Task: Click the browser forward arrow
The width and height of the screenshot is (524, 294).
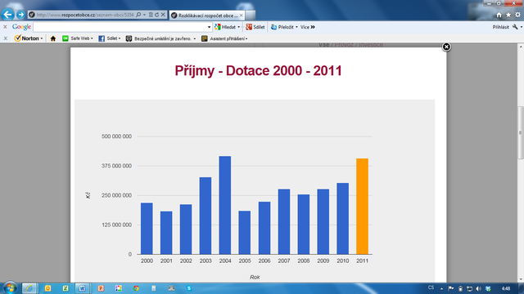Action: pyautogui.click(x=20, y=15)
